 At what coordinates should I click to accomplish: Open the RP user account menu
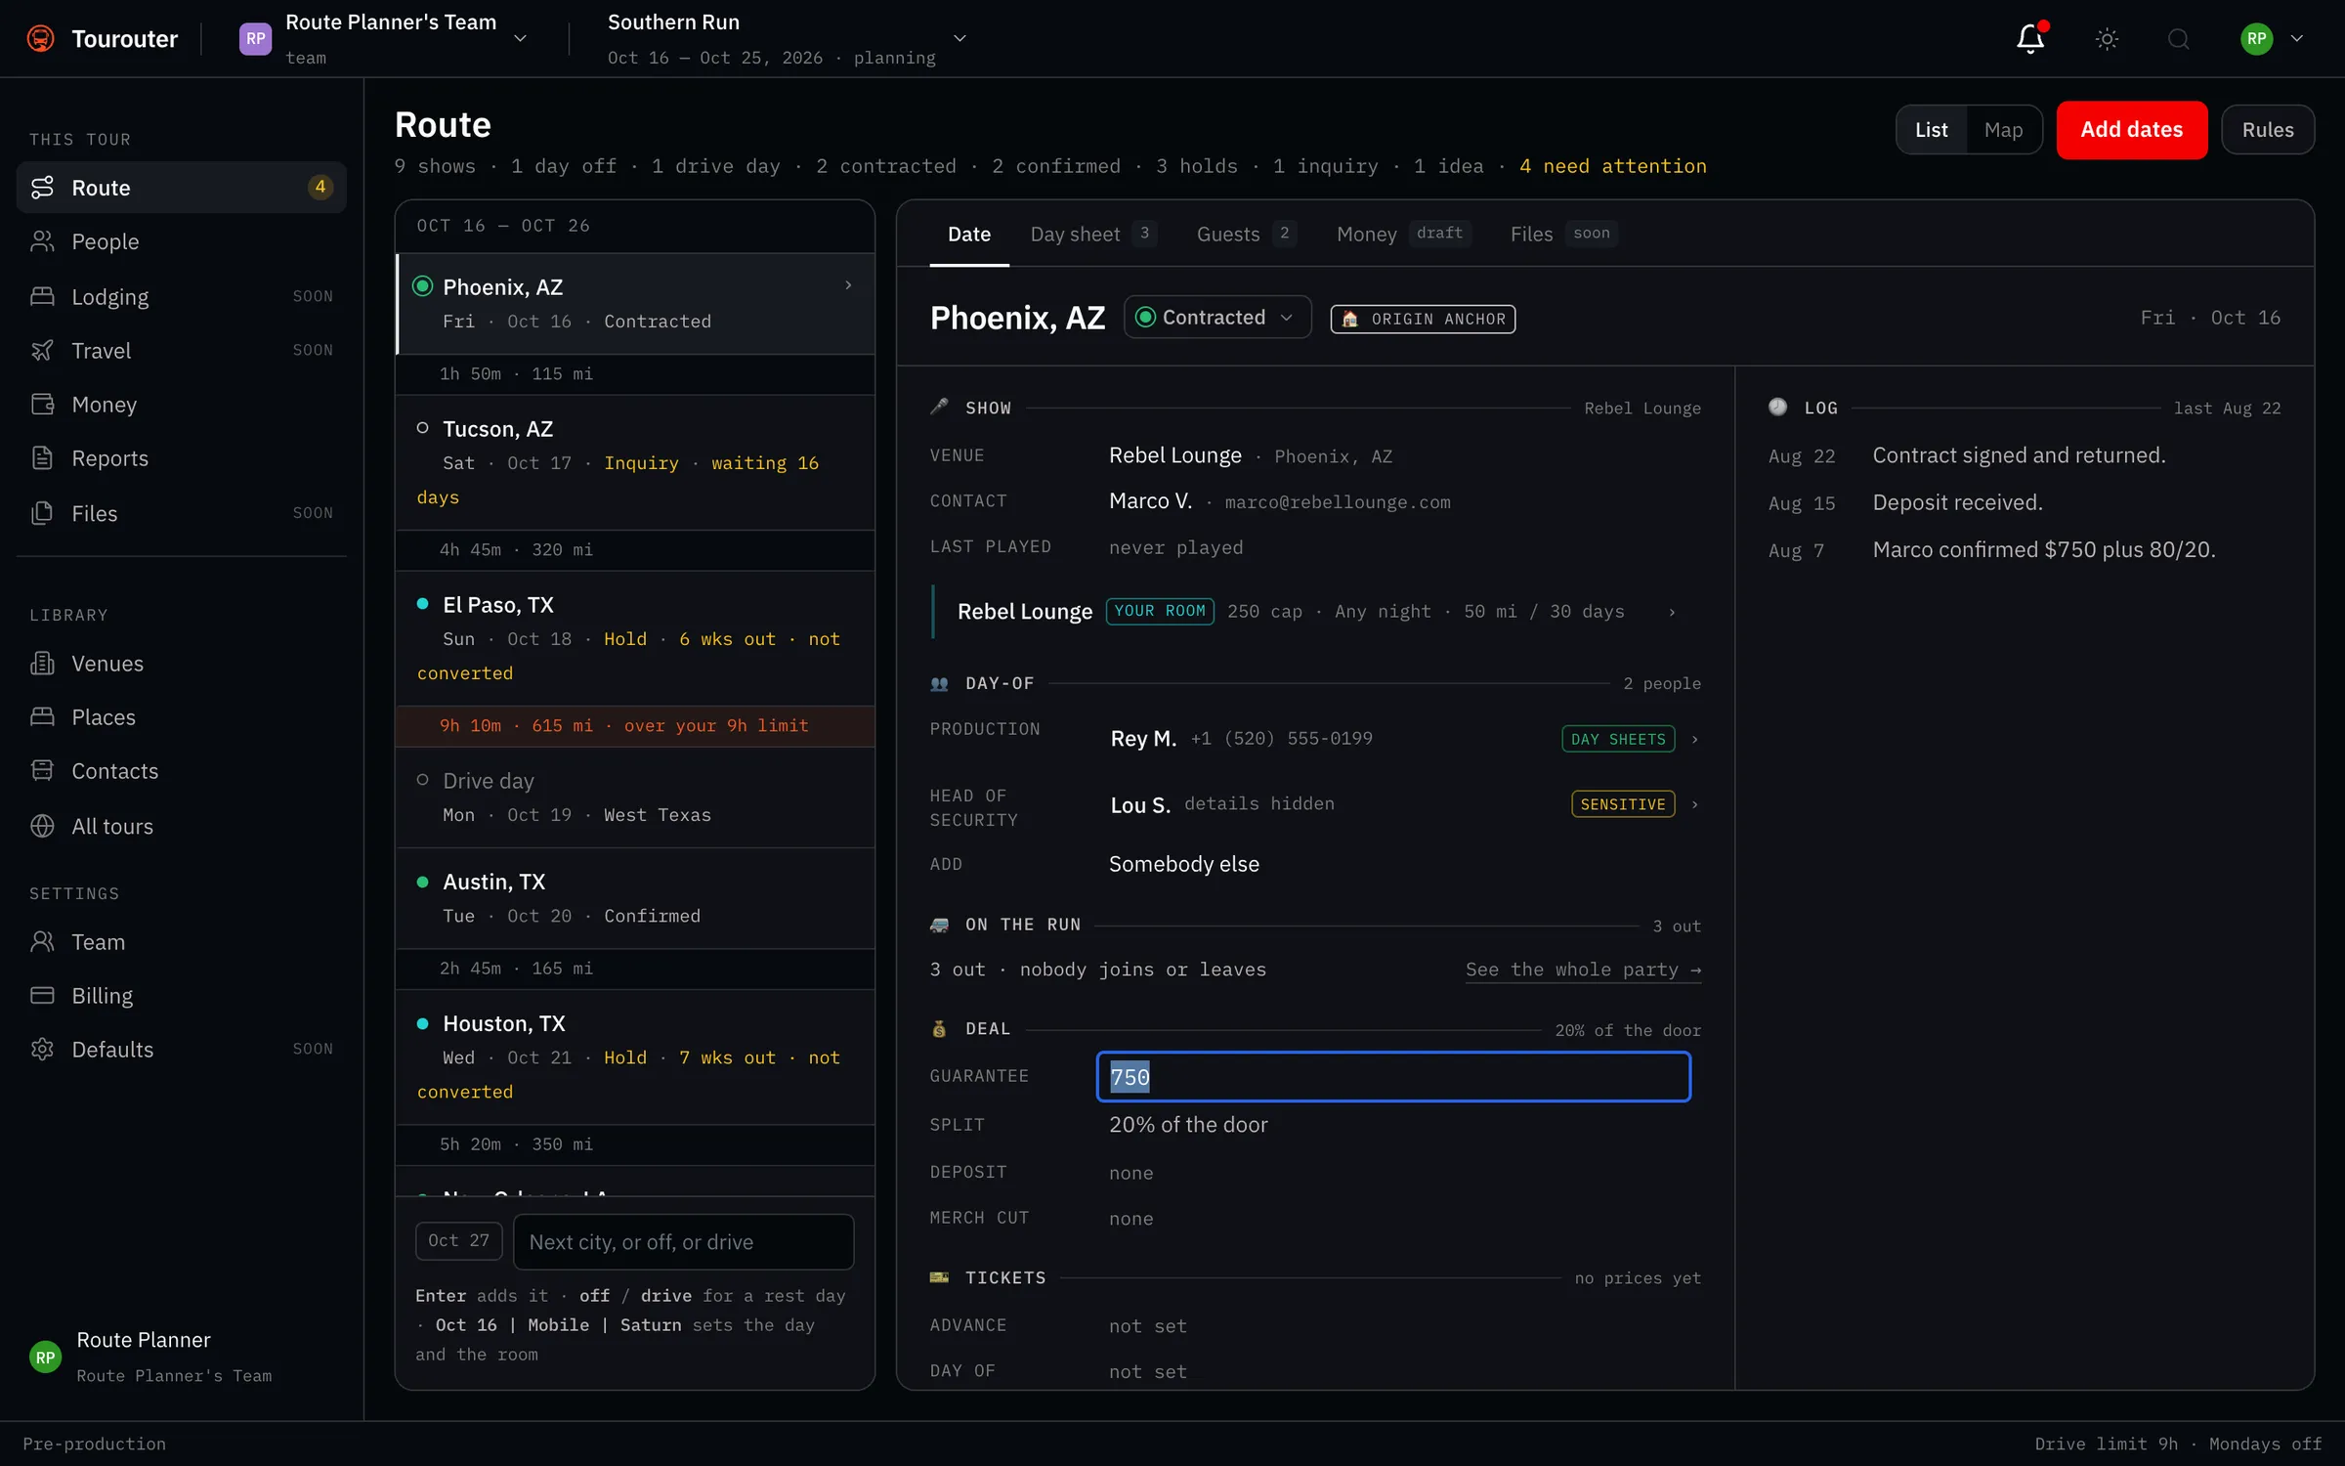click(2272, 38)
